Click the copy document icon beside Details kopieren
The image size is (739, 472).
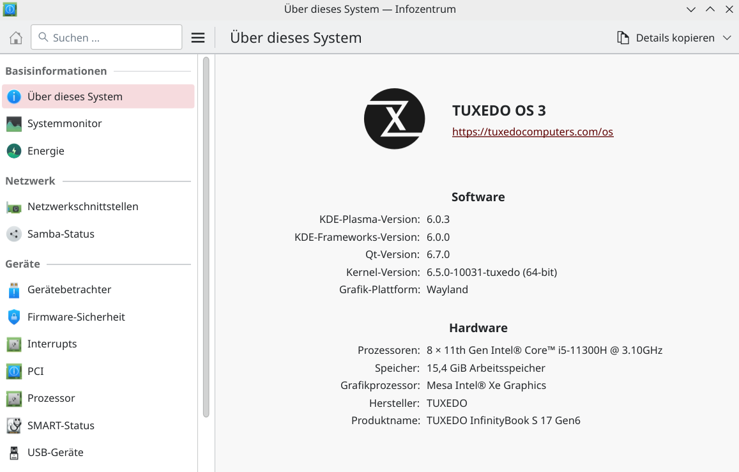(623, 38)
